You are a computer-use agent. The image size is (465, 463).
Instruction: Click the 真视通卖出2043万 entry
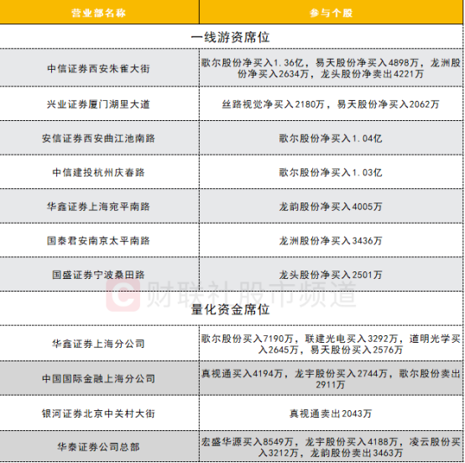coord(331,413)
